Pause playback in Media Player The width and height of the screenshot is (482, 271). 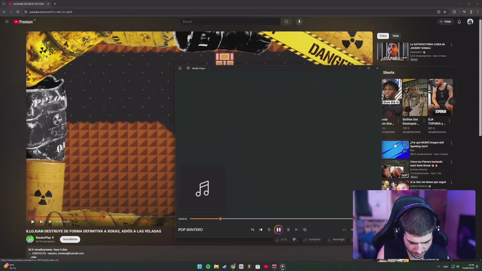[x=278, y=230]
